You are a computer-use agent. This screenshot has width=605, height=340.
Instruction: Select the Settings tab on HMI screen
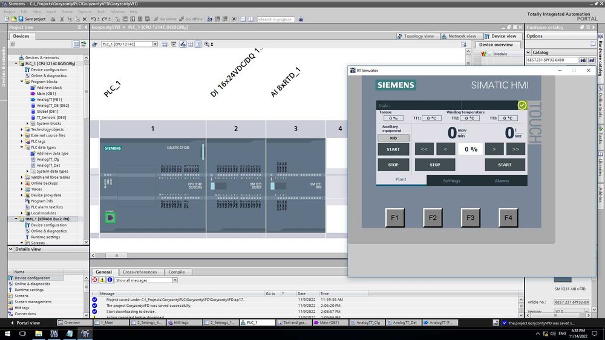point(451,181)
